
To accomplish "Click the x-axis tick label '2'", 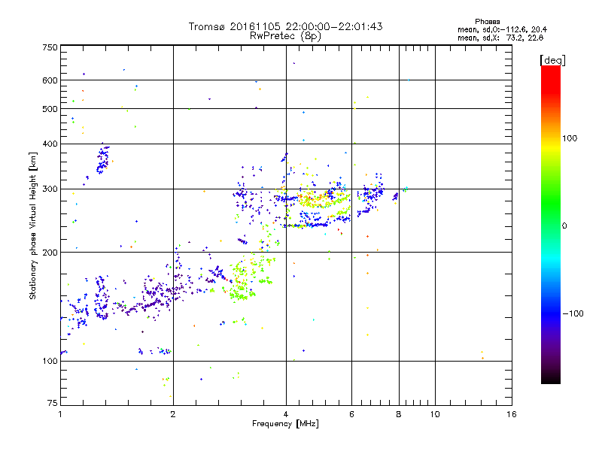I will pos(173,414).
